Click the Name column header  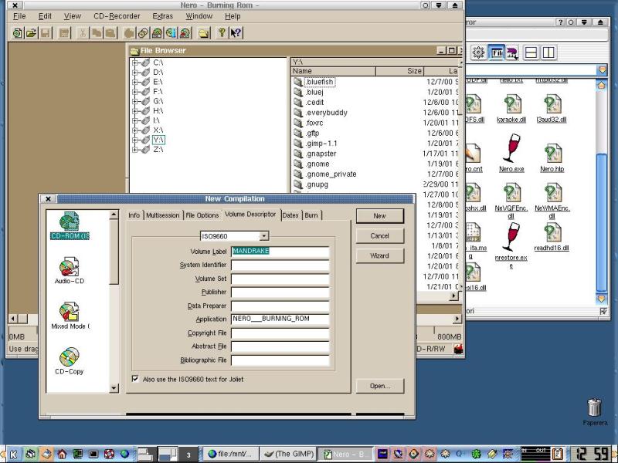[x=334, y=71]
